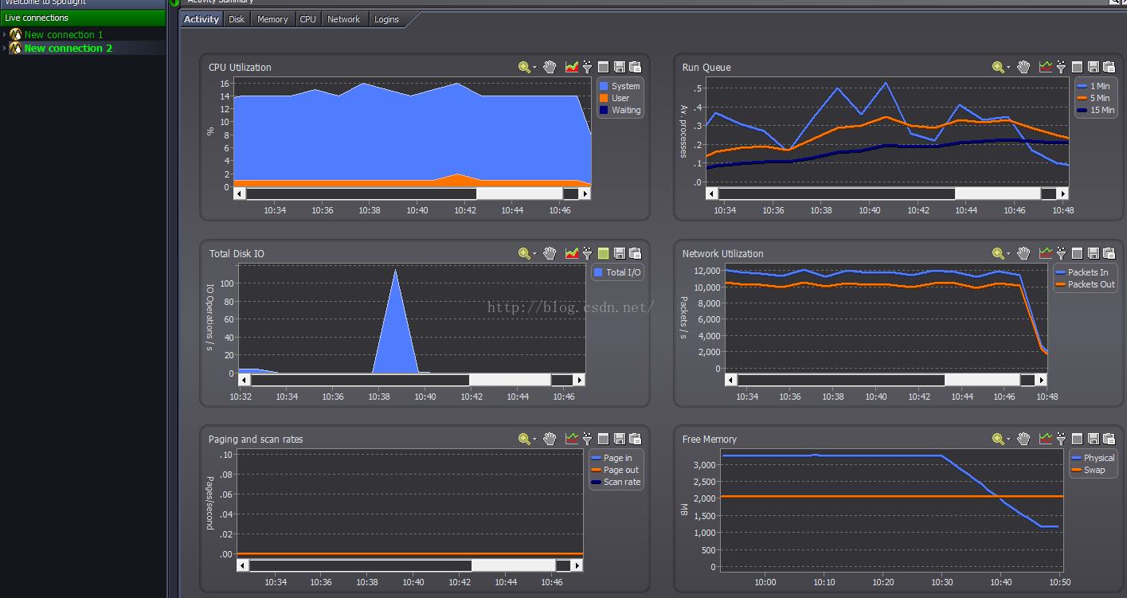Activate pan hand tool in Run Queue chart
Screen dimensions: 1127x598
tap(1023, 68)
